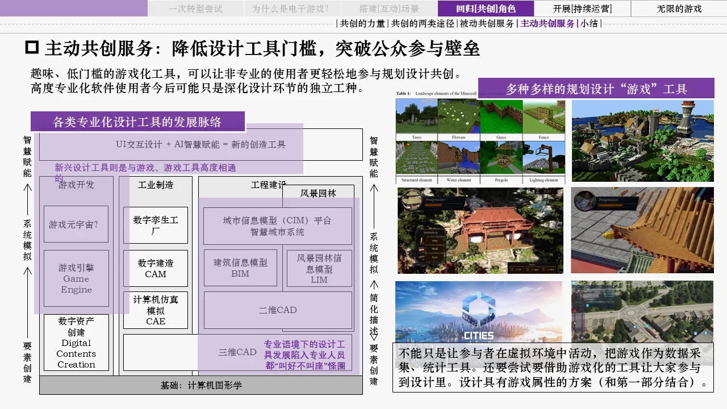Go to the 搭建[互动]场景 tab
Screen dimensions: 727x409
coord(389,9)
